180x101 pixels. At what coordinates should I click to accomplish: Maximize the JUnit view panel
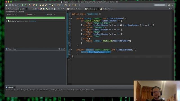tap(64, 9)
